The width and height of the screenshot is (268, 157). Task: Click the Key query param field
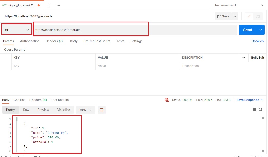pyautogui.click(x=53, y=66)
